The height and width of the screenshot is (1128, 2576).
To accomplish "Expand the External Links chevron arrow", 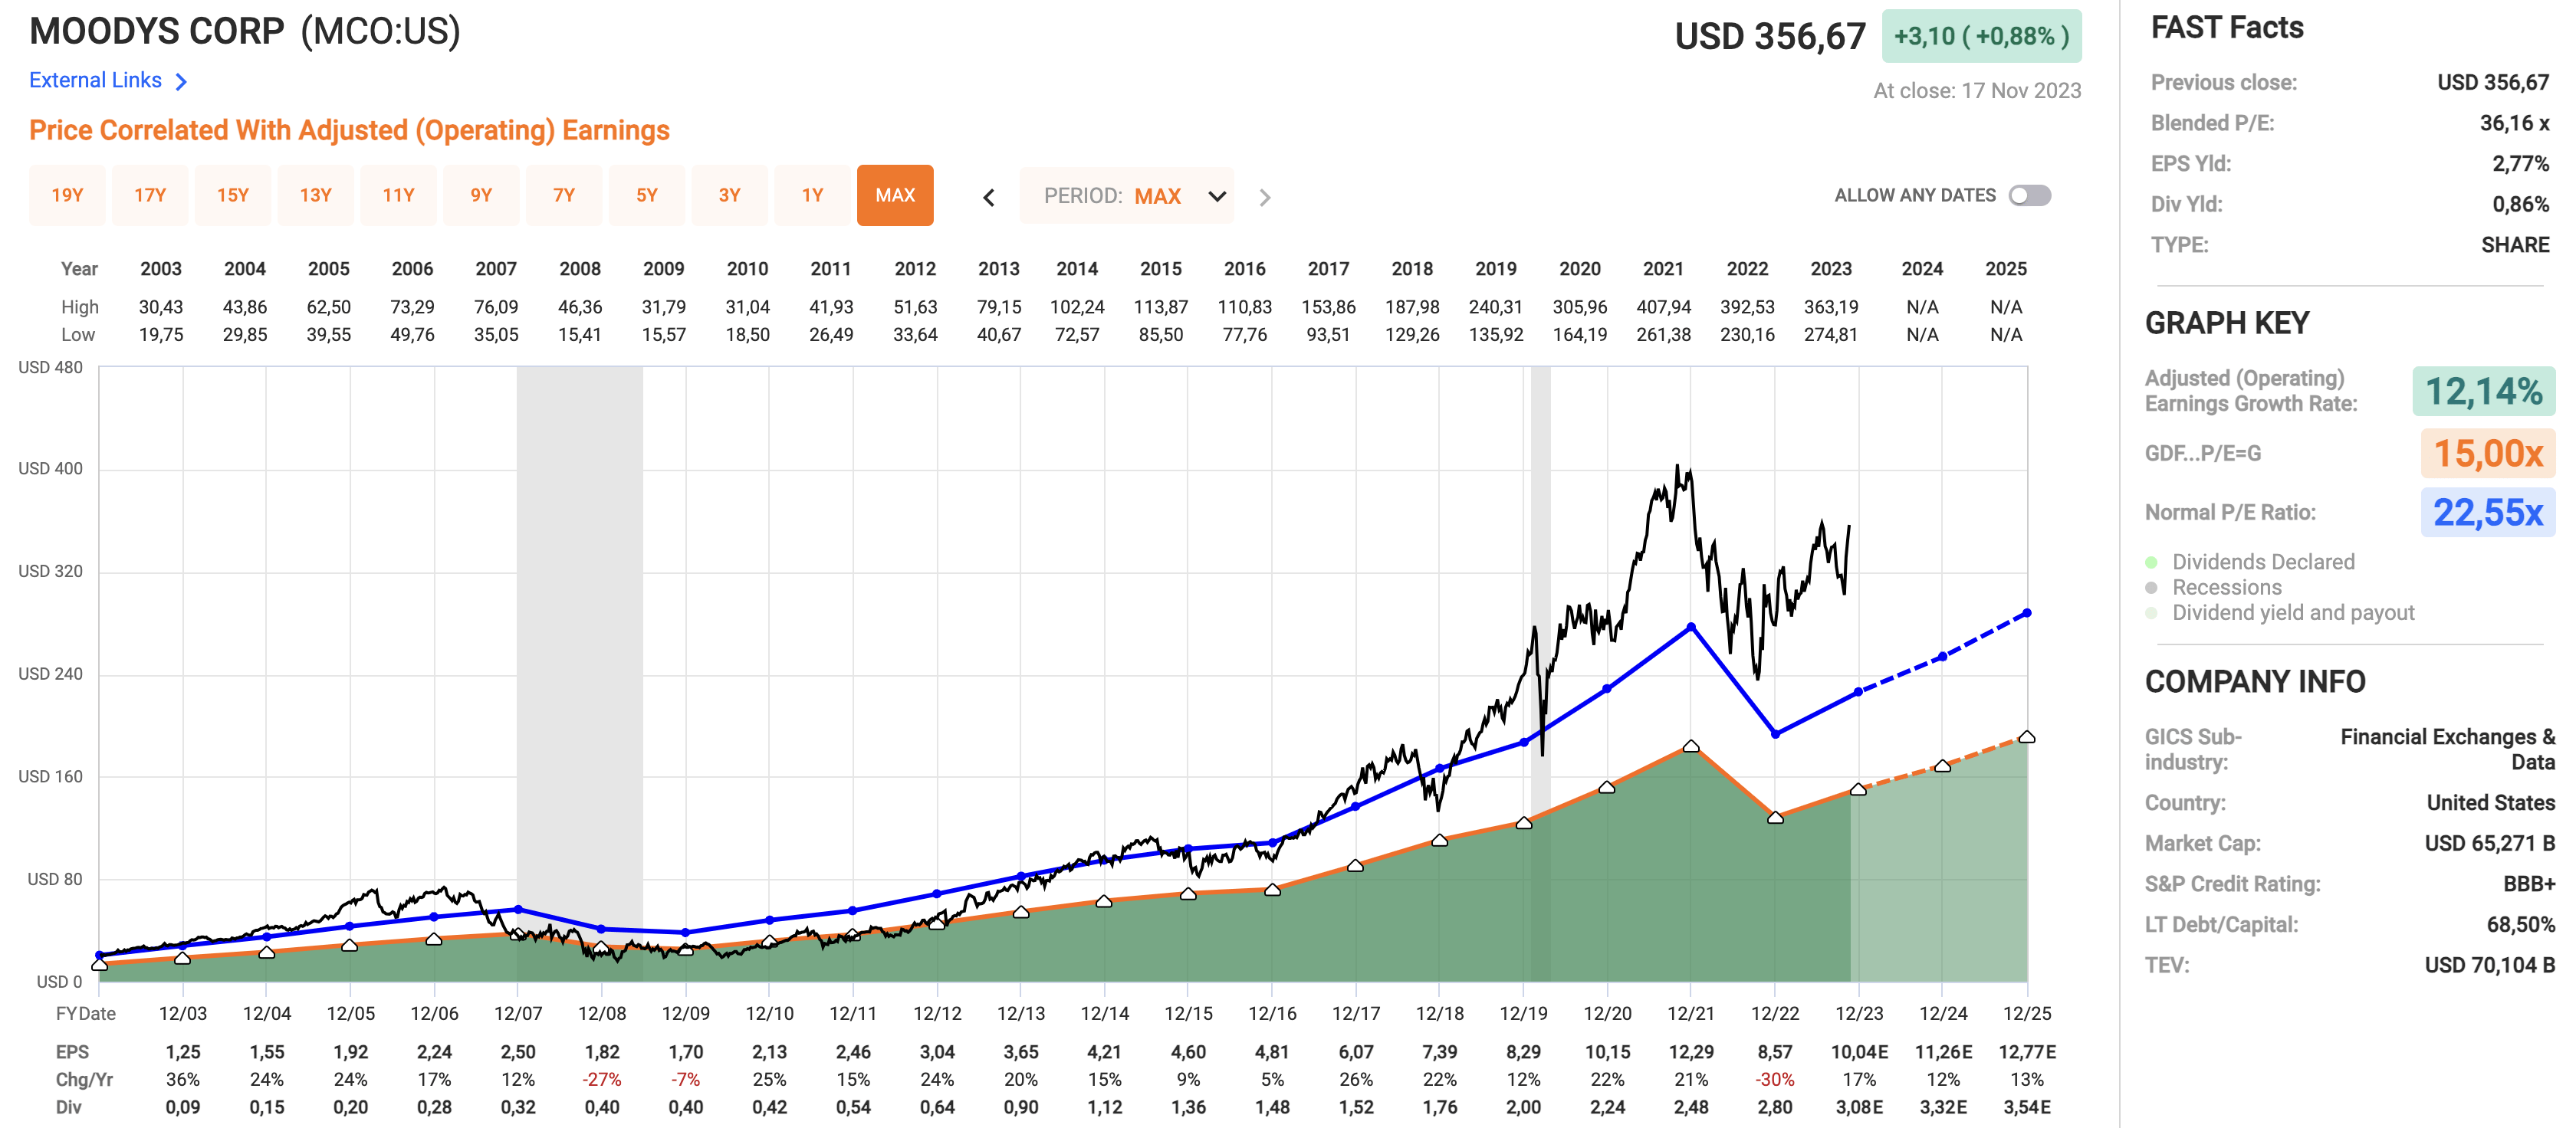I will click(x=181, y=82).
